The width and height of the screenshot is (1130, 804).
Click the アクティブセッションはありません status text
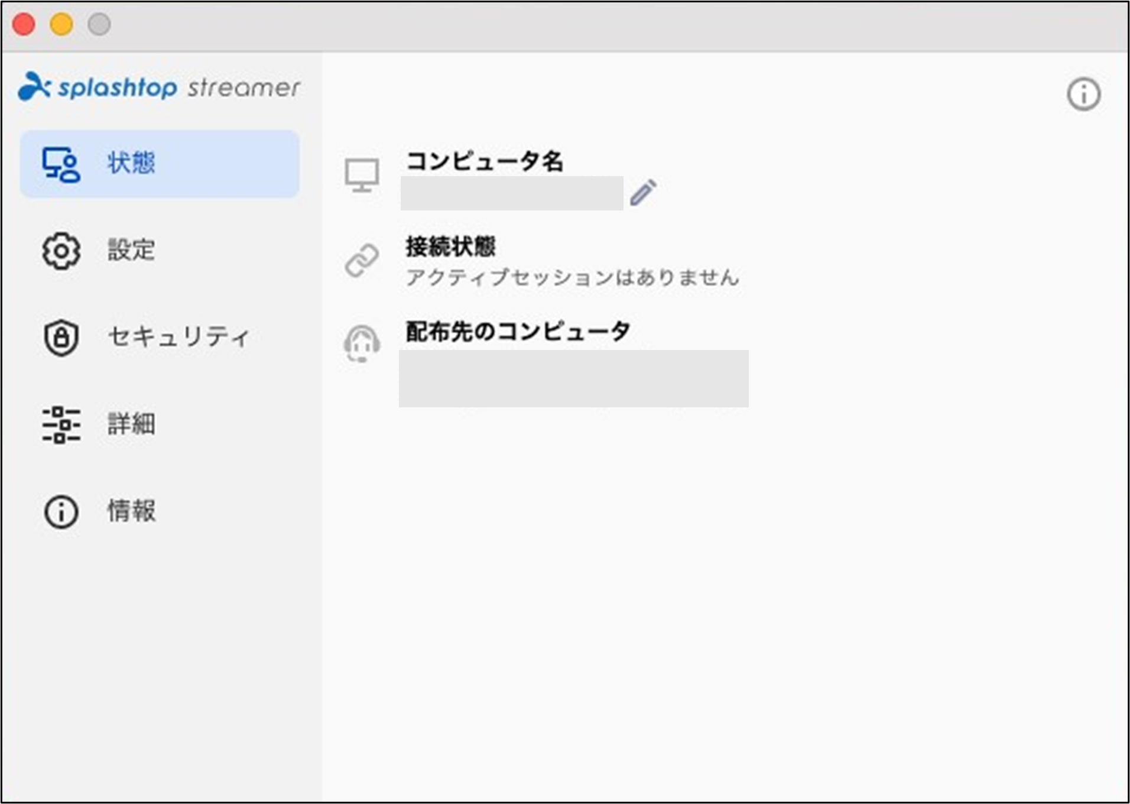click(573, 277)
